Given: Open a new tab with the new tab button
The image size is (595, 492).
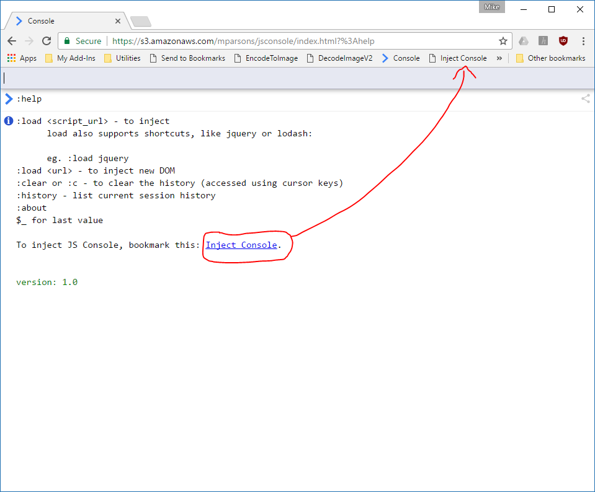Looking at the screenshot, I should 141,22.
